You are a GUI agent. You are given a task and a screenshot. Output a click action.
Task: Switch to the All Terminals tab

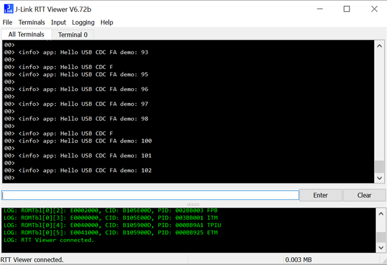[27, 34]
